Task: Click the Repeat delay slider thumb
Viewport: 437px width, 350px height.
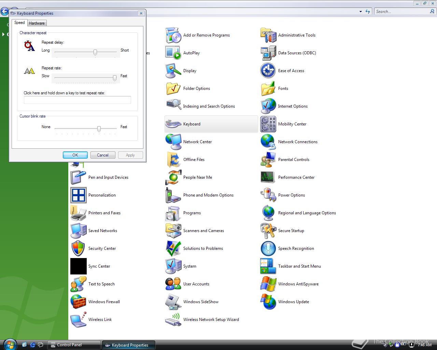Action: (x=95, y=52)
